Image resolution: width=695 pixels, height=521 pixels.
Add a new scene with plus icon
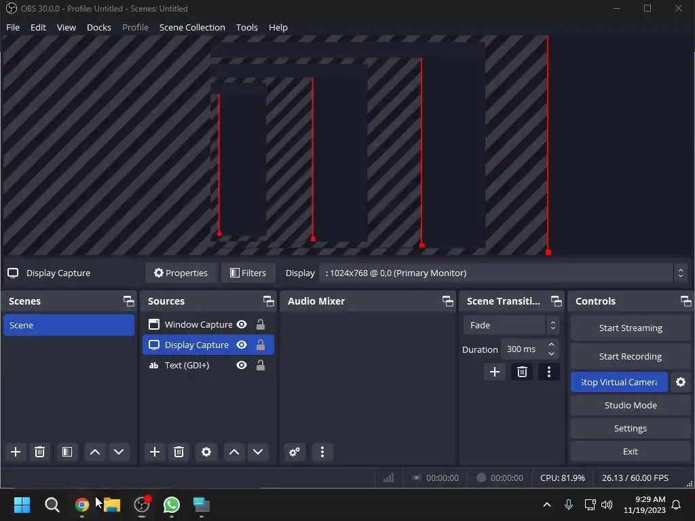coord(16,452)
